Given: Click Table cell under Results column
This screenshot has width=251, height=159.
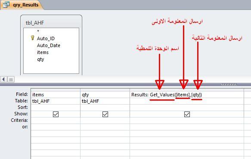Looking at the screenshot, I should click(x=187, y=101).
